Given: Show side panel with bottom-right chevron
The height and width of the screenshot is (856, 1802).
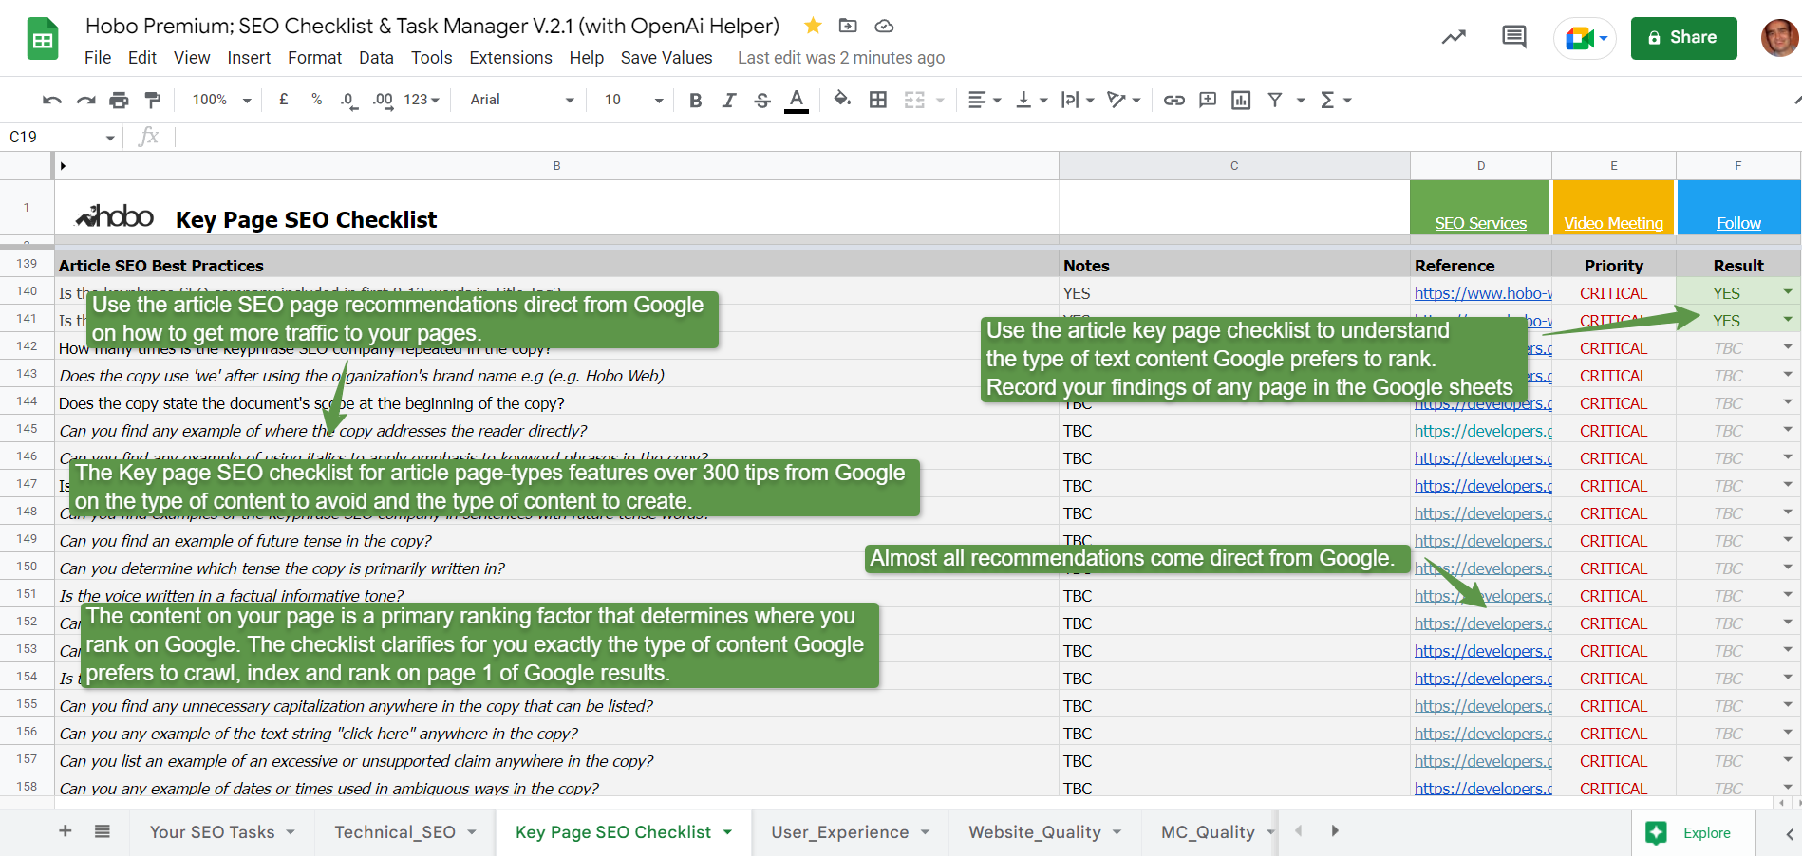Looking at the screenshot, I should (x=1789, y=834).
